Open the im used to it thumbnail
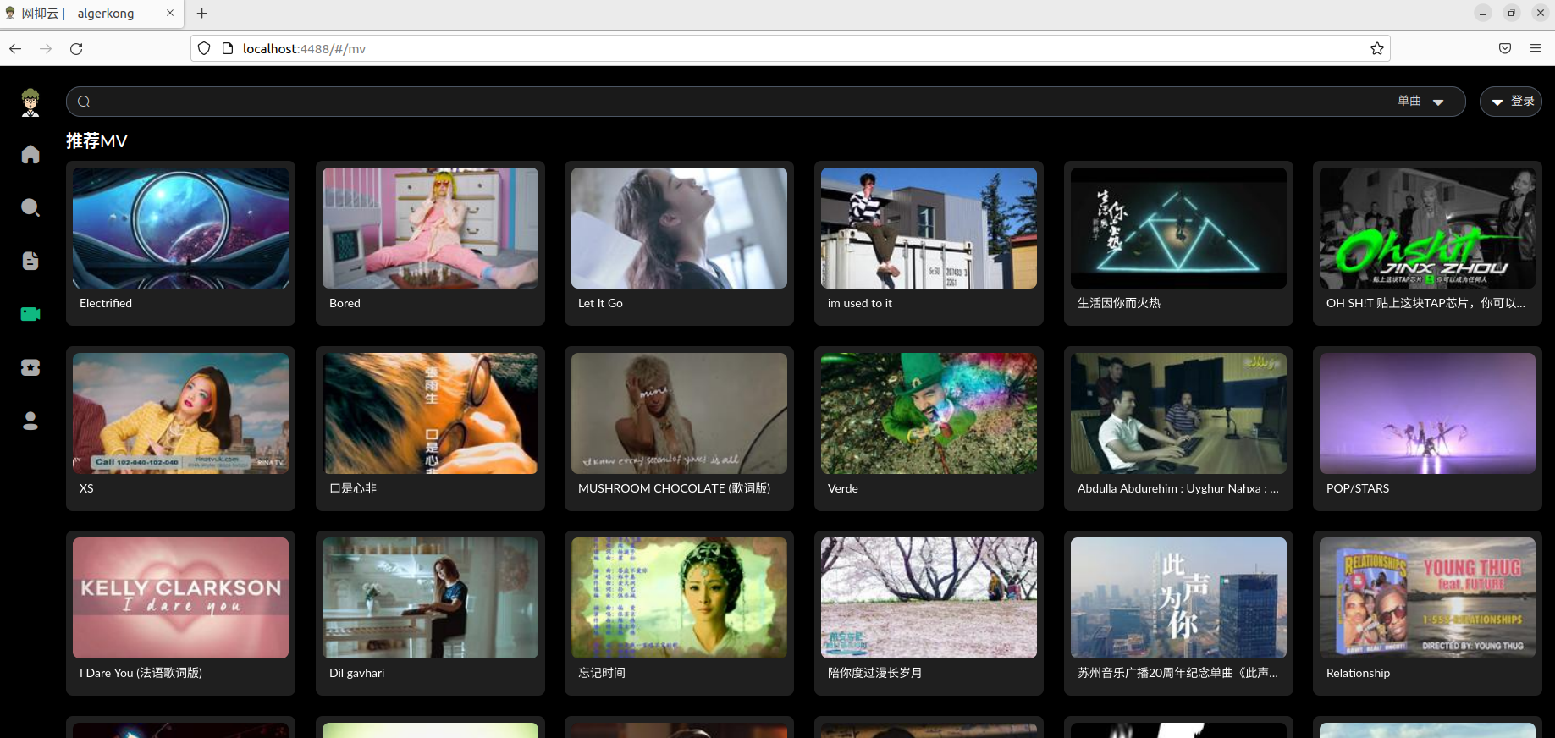The height and width of the screenshot is (738, 1555). click(929, 228)
